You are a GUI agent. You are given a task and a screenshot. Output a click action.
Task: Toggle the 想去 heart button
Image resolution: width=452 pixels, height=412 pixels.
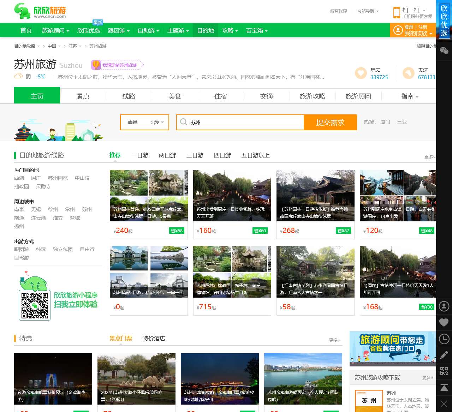361,73
